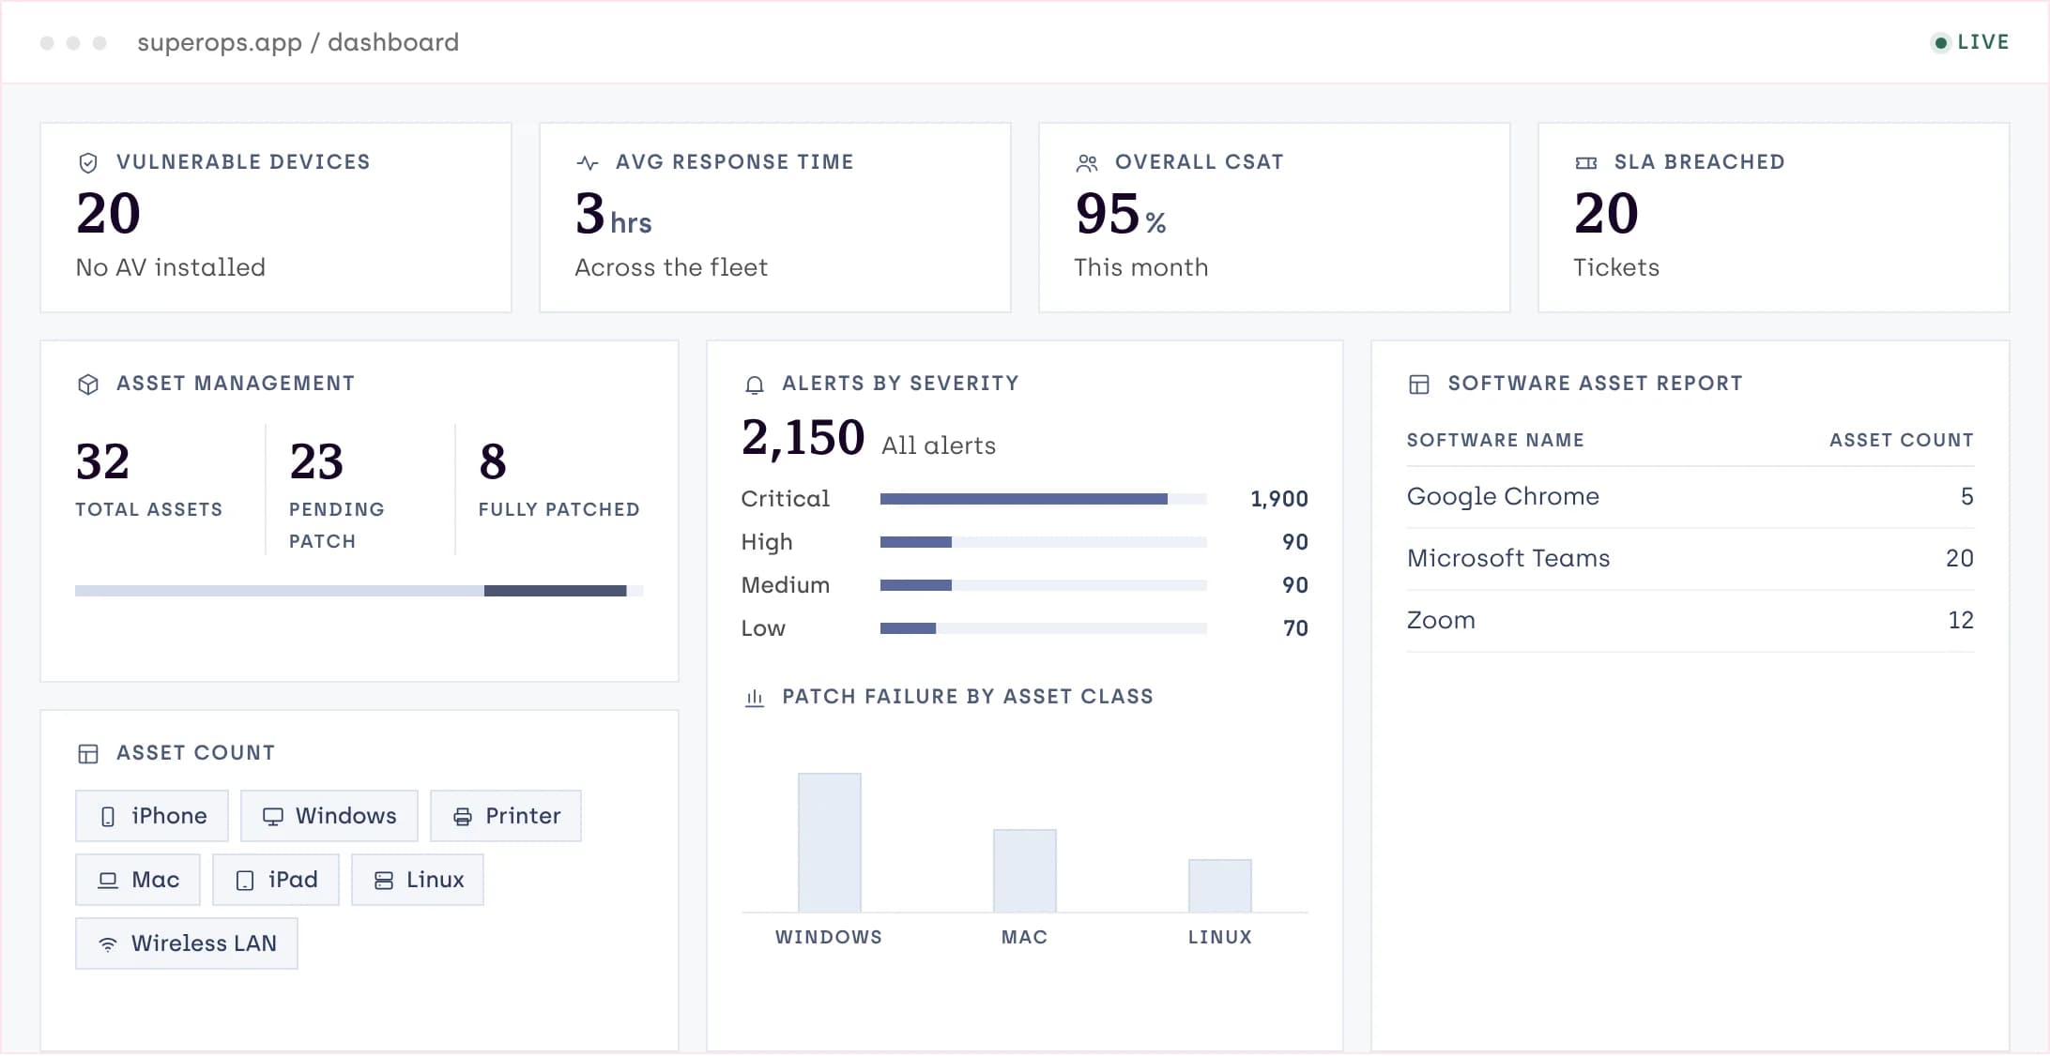
Task: Click the monitor icon inside the Windows chip
Action: 273,817
